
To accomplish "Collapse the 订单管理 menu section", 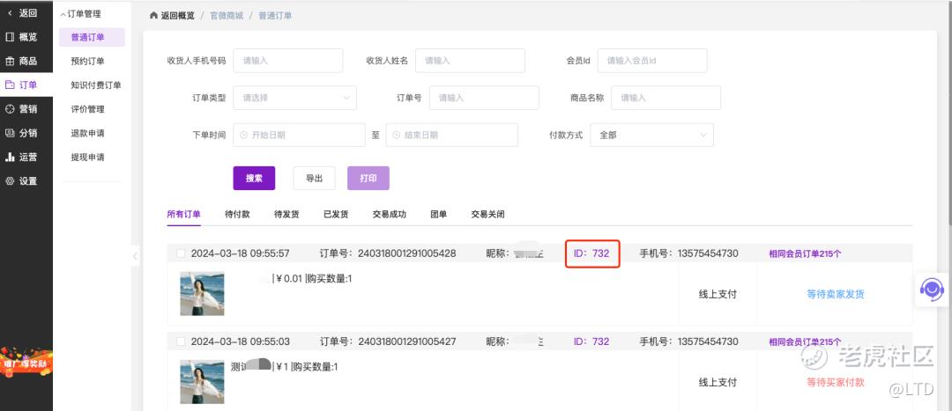I will 81,14.
